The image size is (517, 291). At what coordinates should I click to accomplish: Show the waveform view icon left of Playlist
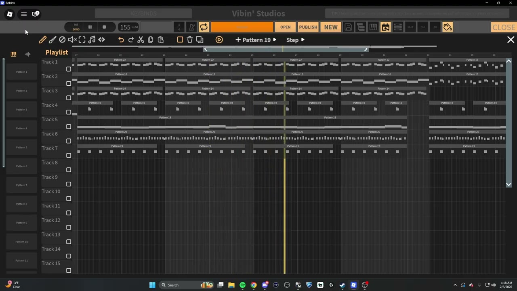[27, 54]
